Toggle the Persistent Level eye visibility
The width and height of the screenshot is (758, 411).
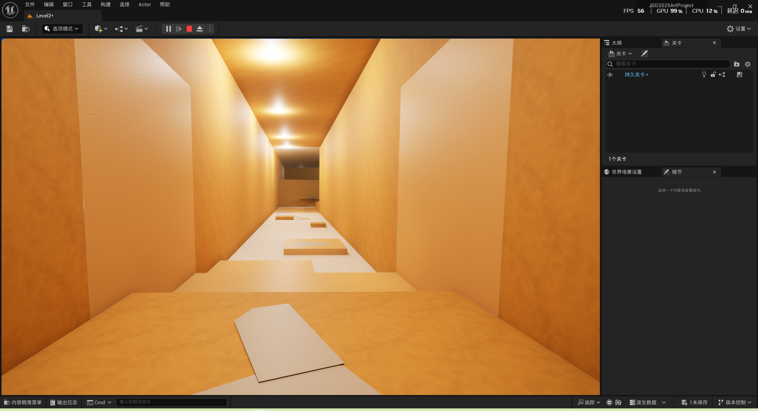[610, 75]
